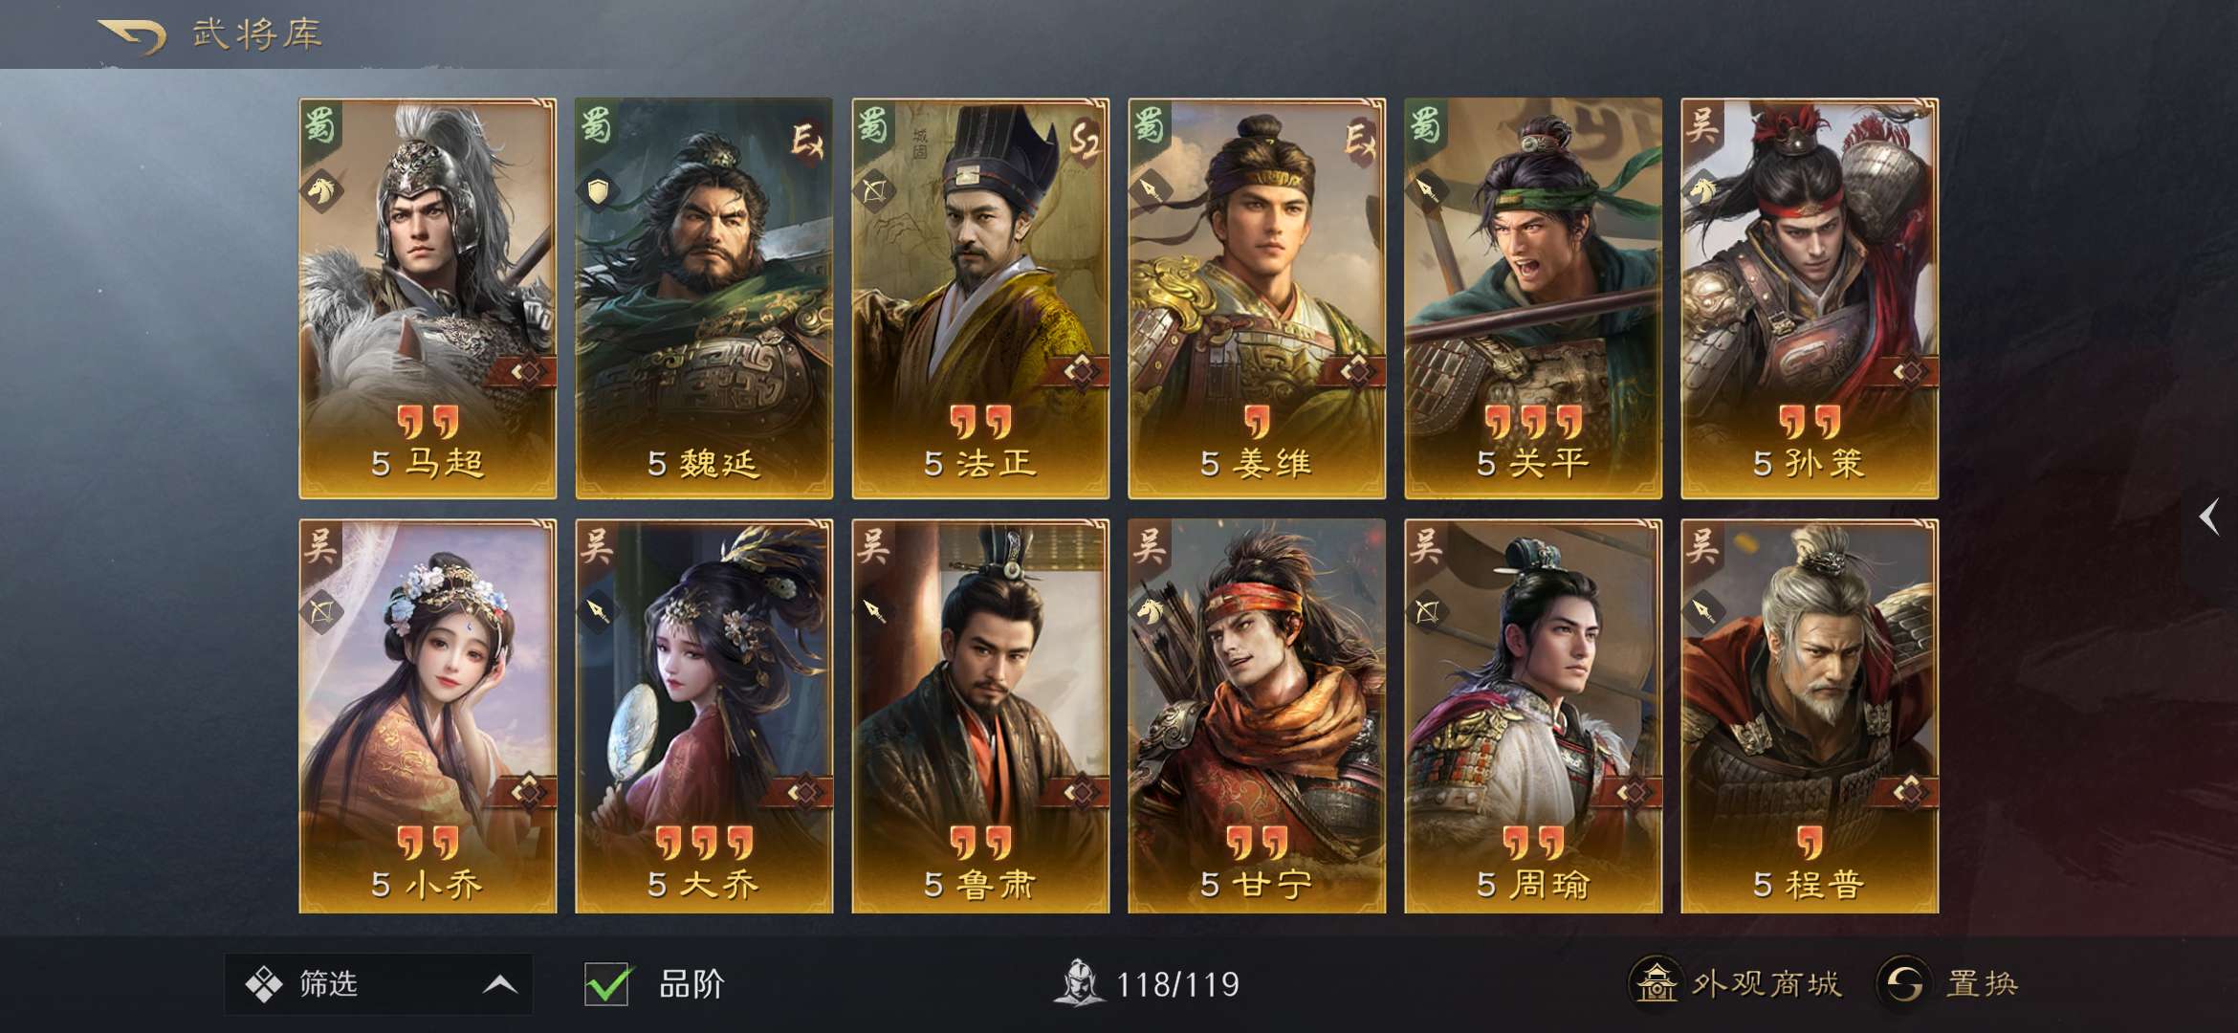Click the back arrow beside 武将库
Screen dimensions: 2238x1033
(132, 36)
